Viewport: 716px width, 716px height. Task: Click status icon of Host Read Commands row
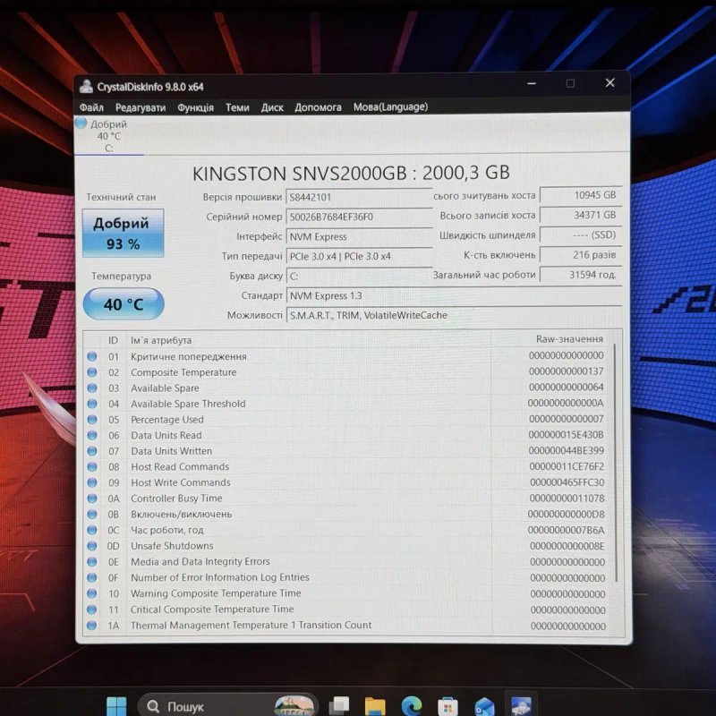[x=92, y=466]
